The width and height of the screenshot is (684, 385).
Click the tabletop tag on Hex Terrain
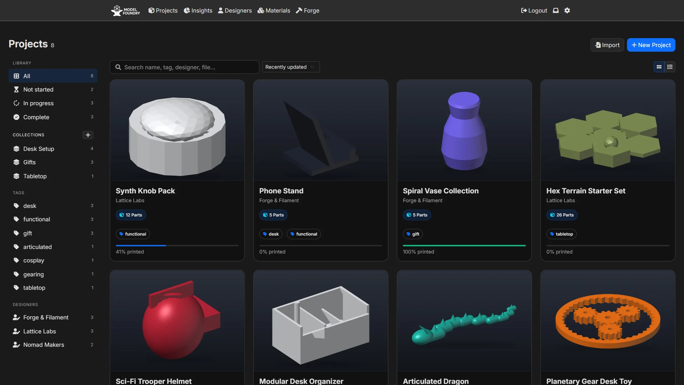pyautogui.click(x=561, y=234)
